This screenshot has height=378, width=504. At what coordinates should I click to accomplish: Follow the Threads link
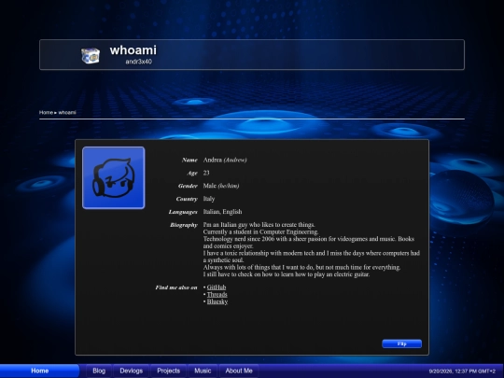[x=217, y=294]
